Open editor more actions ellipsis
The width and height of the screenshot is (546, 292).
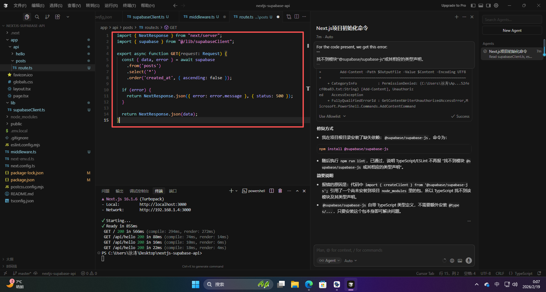pyautogui.click(x=304, y=17)
